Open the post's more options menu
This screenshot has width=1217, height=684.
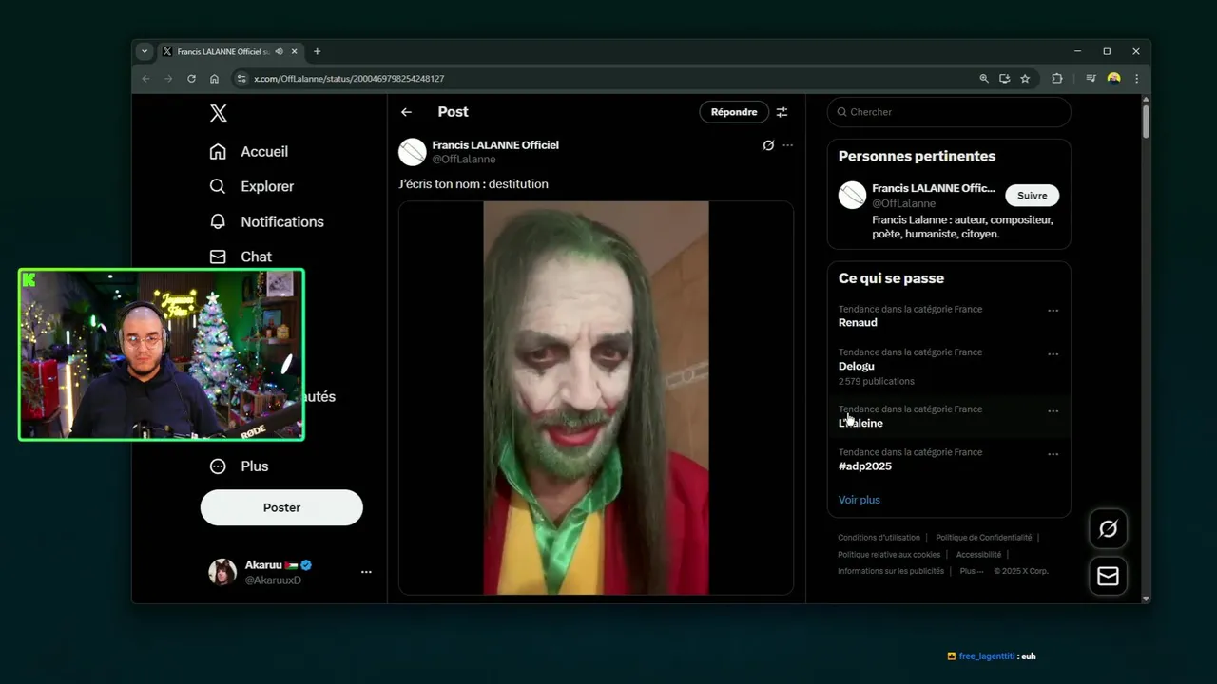(787, 145)
